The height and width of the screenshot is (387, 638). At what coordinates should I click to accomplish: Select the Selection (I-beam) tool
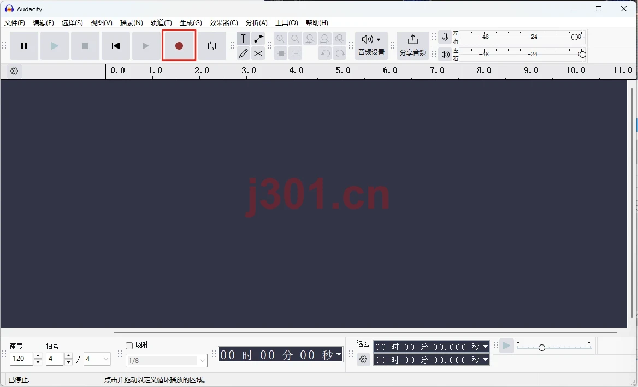click(243, 39)
